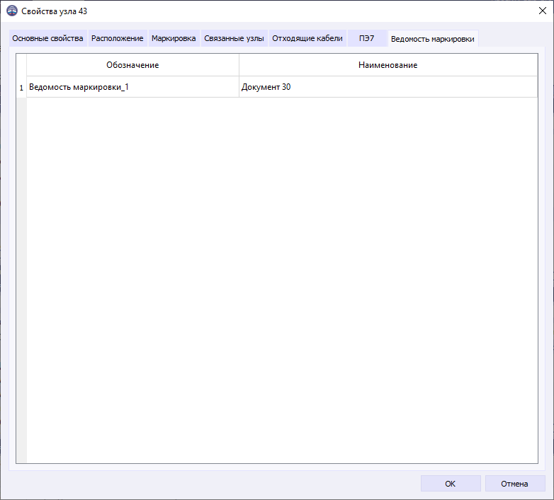Select the Ведомость маркировки_1 cell
The image size is (554, 500).
coord(132,88)
